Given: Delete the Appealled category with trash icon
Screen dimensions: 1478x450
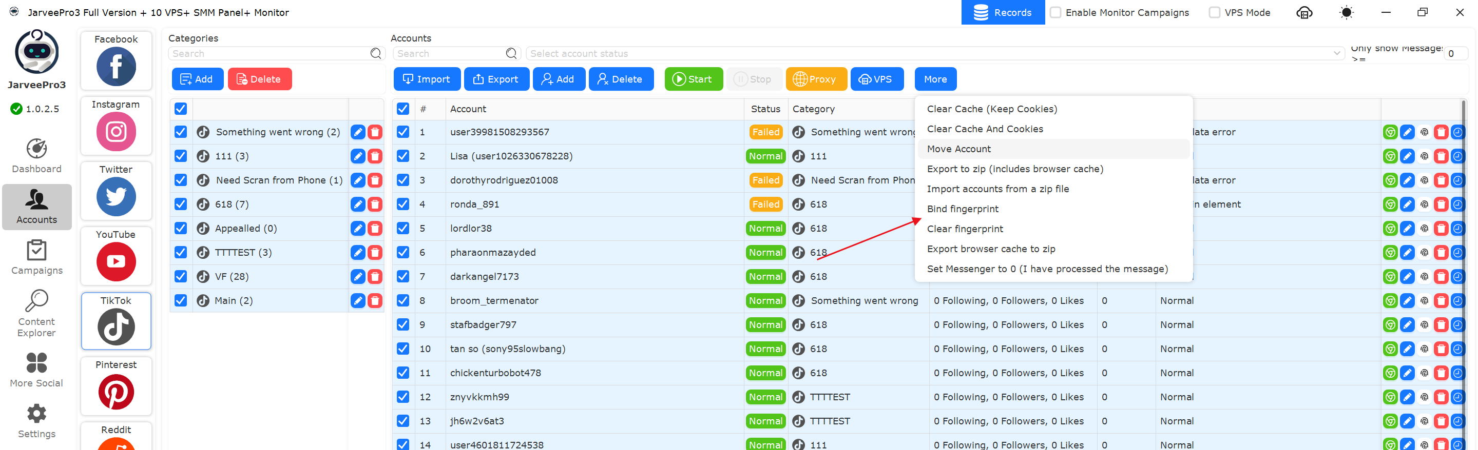Looking at the screenshot, I should point(375,229).
